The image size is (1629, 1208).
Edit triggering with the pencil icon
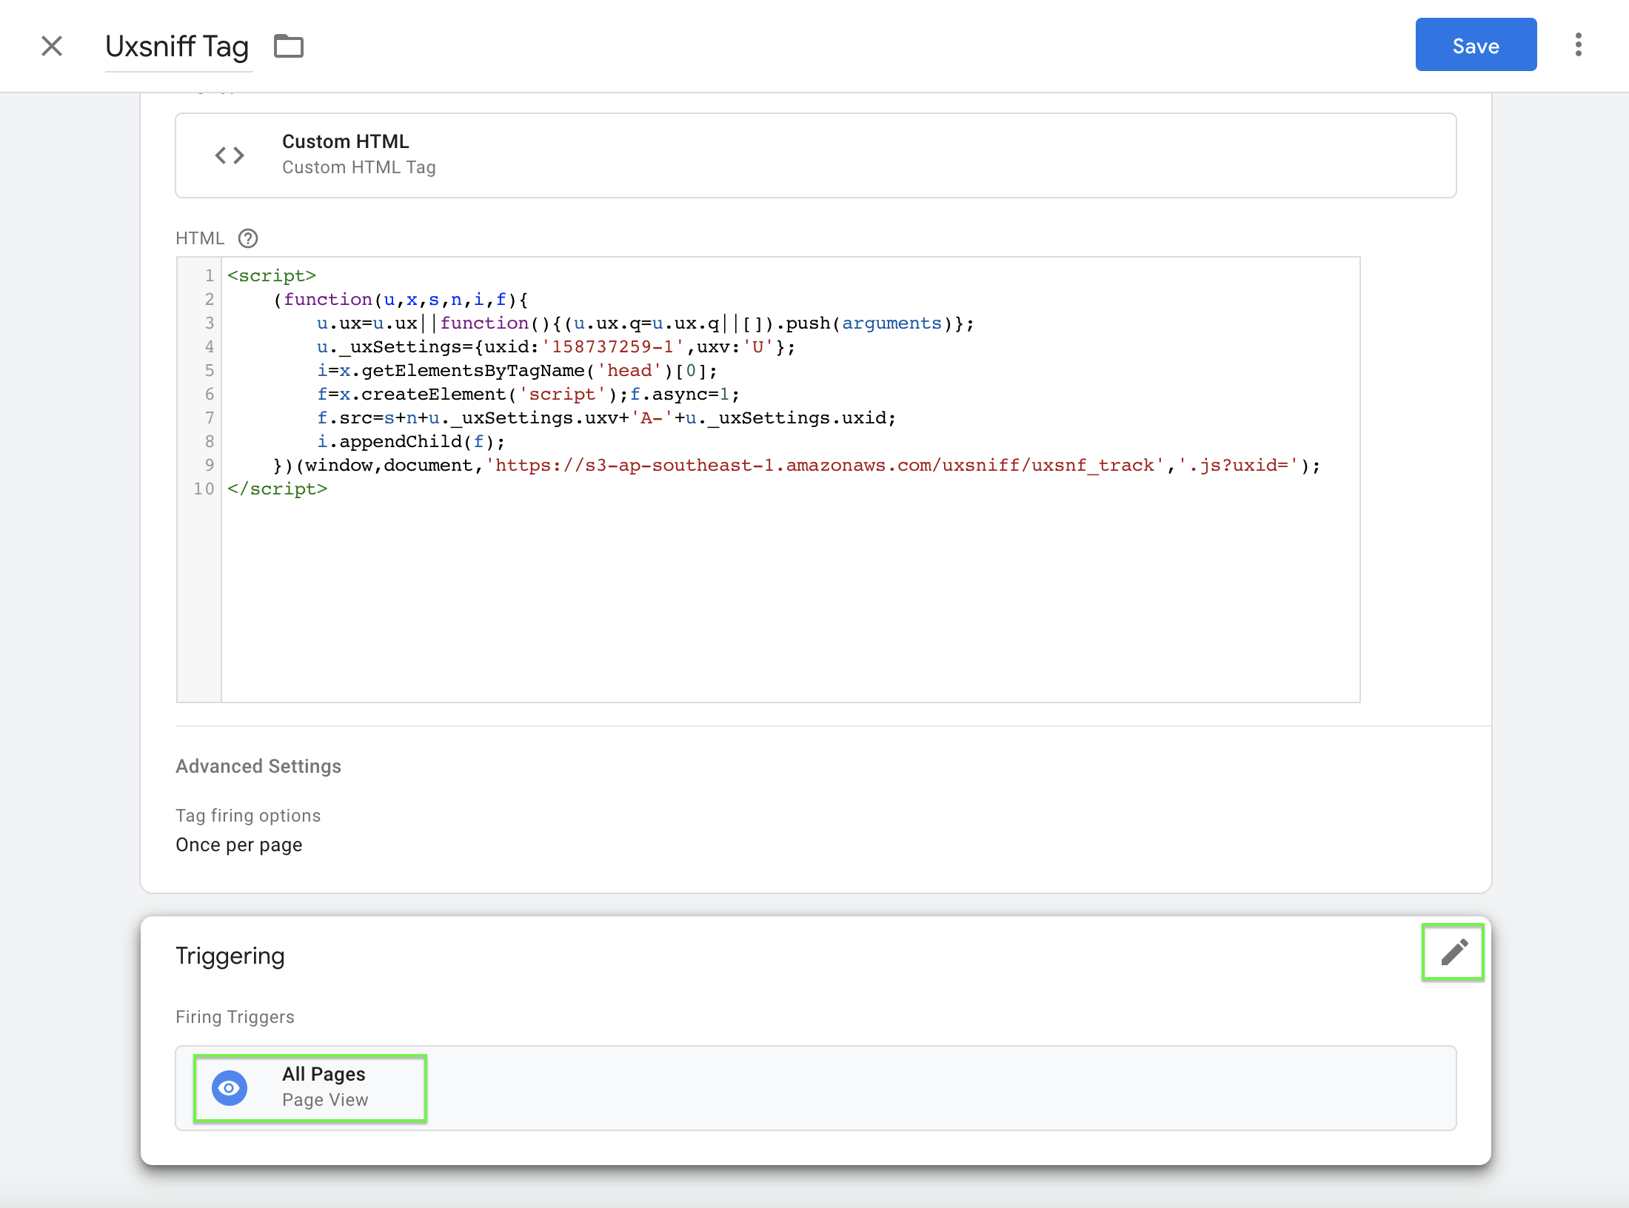point(1454,953)
